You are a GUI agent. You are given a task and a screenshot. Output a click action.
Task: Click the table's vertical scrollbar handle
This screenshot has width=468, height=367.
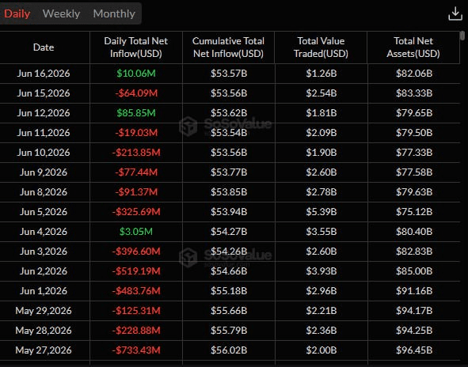[x=462, y=36]
